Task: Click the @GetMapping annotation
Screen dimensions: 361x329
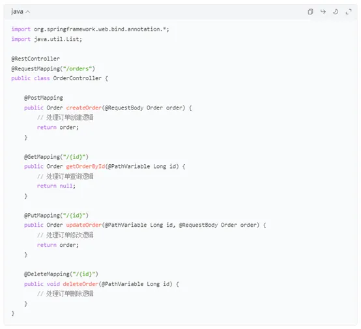Action: [56, 157]
